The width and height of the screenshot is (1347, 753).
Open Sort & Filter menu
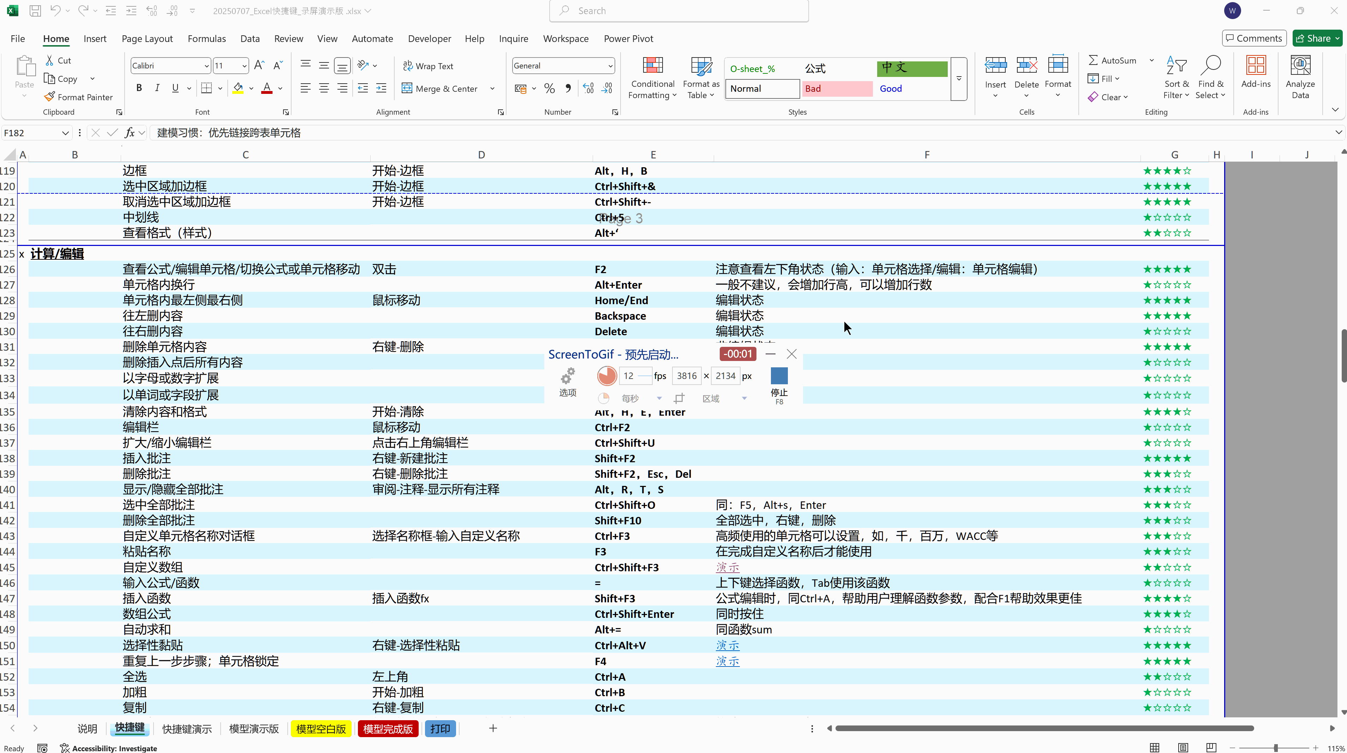[1176, 77]
